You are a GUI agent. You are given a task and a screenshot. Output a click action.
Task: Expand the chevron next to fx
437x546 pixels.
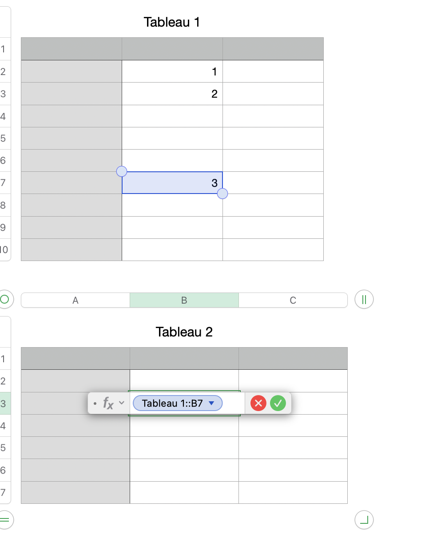[x=122, y=403]
